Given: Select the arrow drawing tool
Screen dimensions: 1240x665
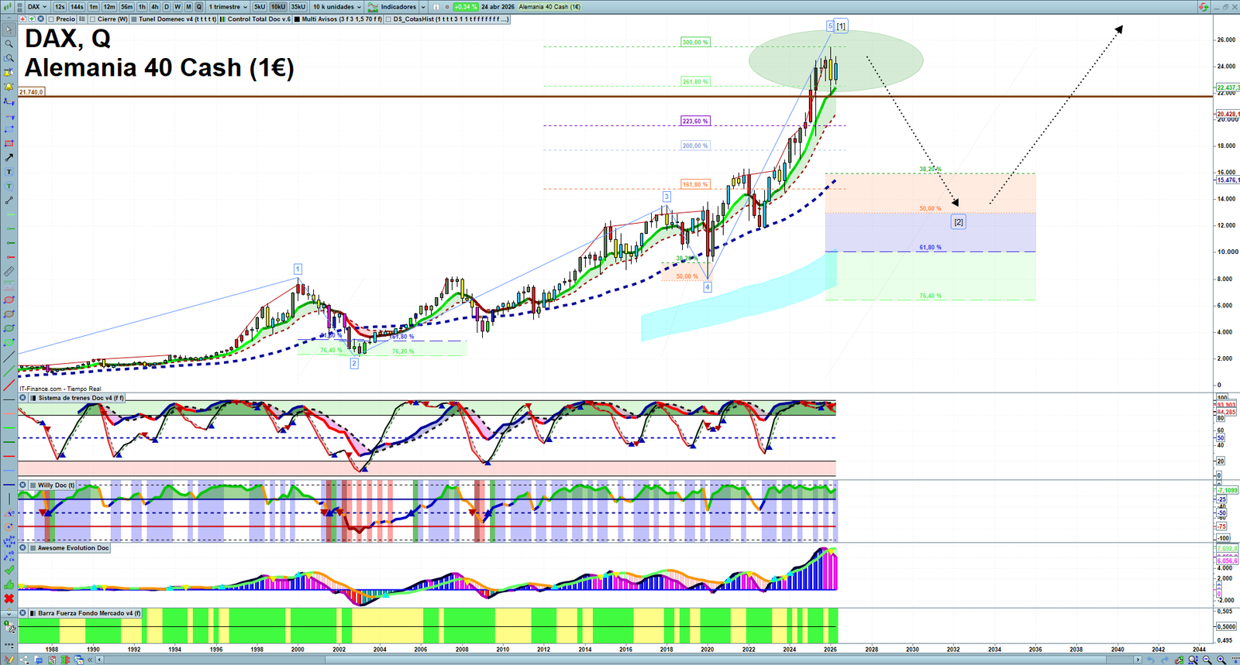Looking at the screenshot, I should [9, 158].
